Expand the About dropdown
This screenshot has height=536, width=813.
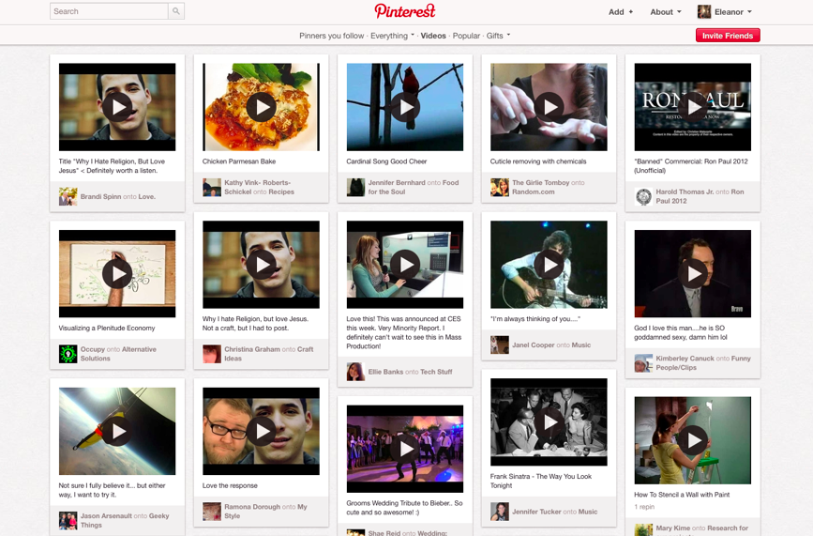666,12
